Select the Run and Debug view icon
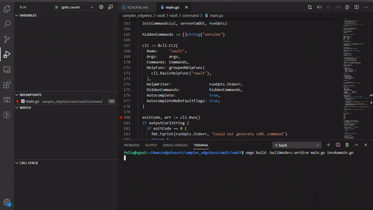 point(7,54)
